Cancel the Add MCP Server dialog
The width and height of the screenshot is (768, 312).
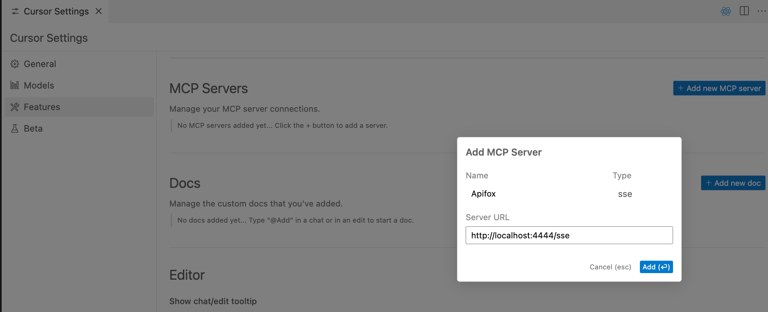tap(610, 267)
